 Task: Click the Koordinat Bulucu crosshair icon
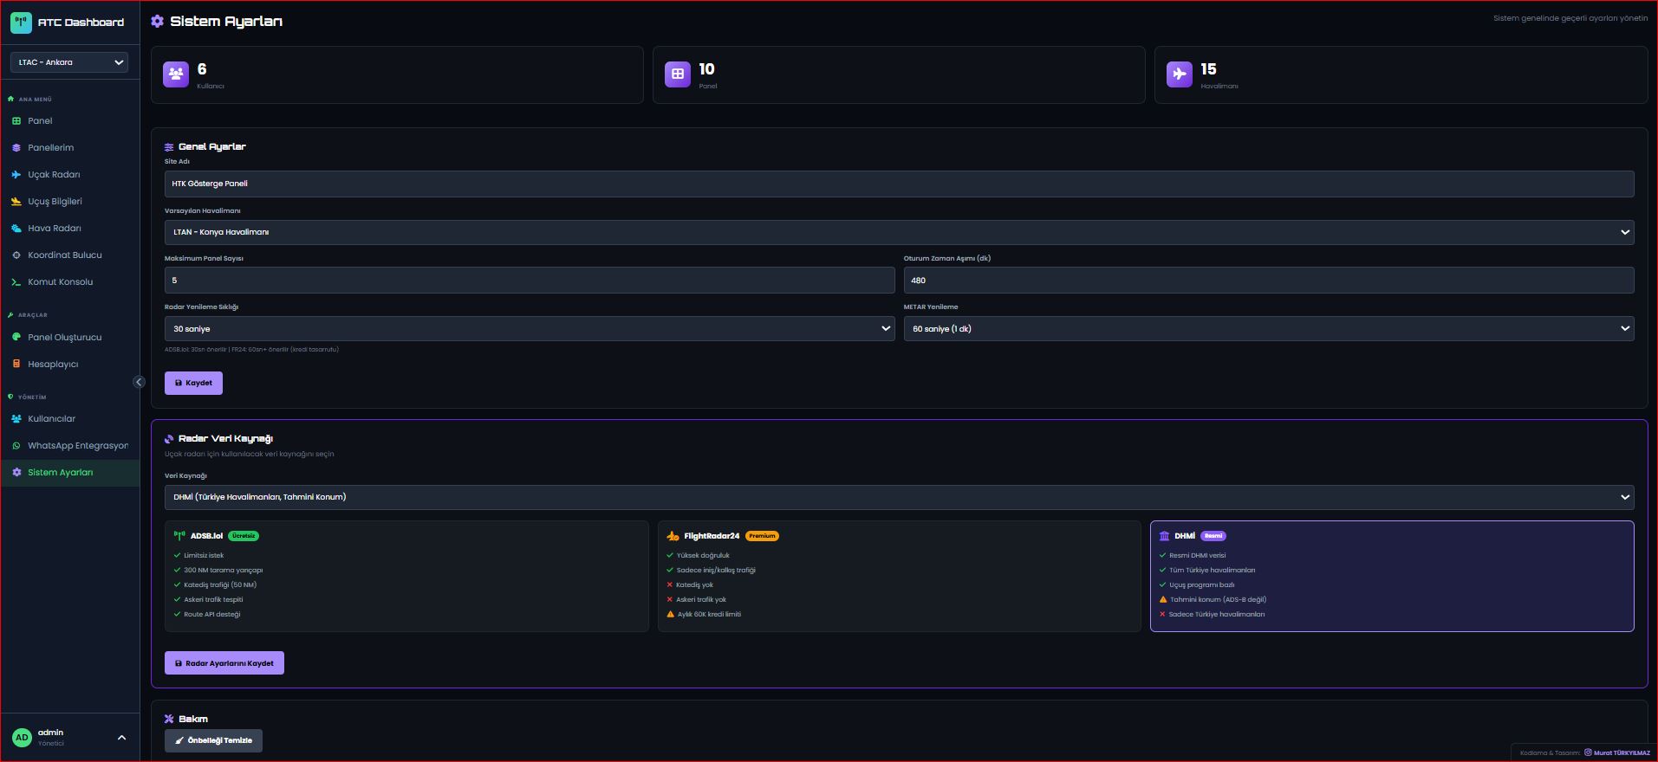coord(16,255)
